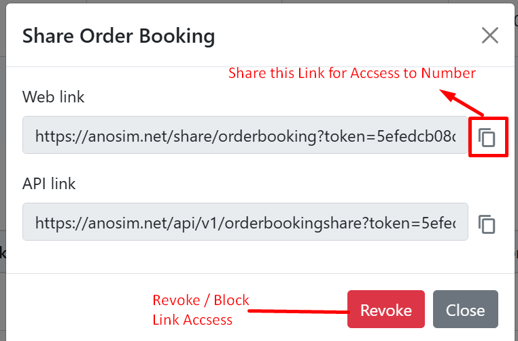The width and height of the screenshot is (518, 341).
Task: Click the "Web link" label
Action: point(54,97)
